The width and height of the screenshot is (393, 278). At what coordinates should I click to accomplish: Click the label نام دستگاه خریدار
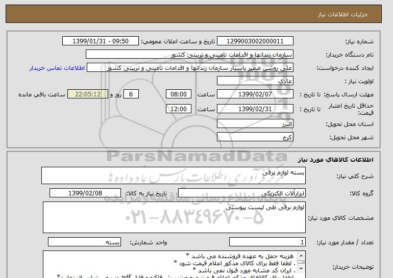coord(350,55)
